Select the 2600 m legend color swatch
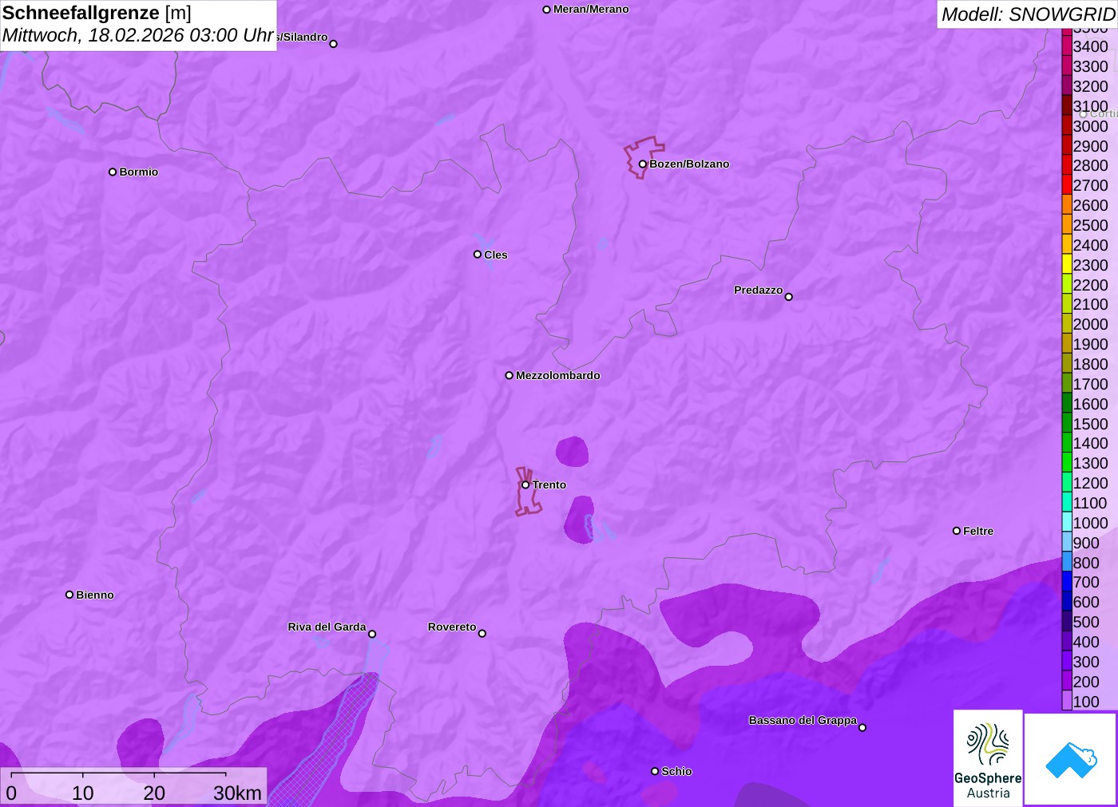Viewport: 1118px width, 807px height. point(1067,205)
